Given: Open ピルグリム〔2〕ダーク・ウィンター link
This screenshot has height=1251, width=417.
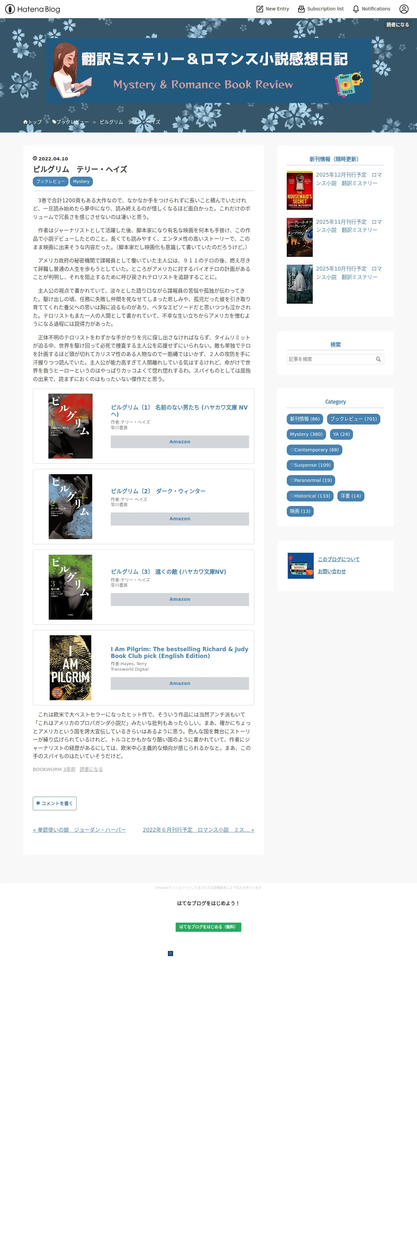Looking at the screenshot, I should pos(158,491).
